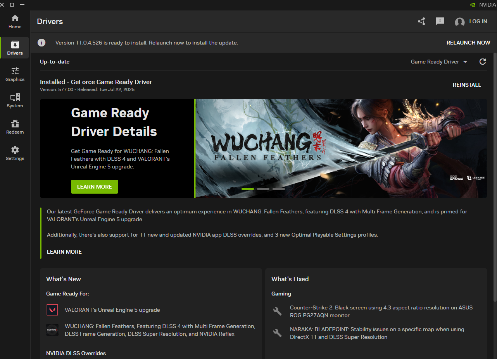Click the "Gaming" subheading under What's Fixed
This screenshot has width=497, height=359.
(x=281, y=294)
